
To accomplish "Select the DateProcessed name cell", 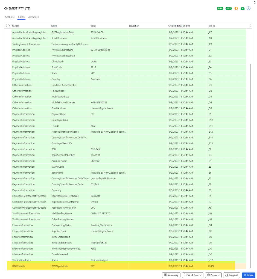I will 60,254.
